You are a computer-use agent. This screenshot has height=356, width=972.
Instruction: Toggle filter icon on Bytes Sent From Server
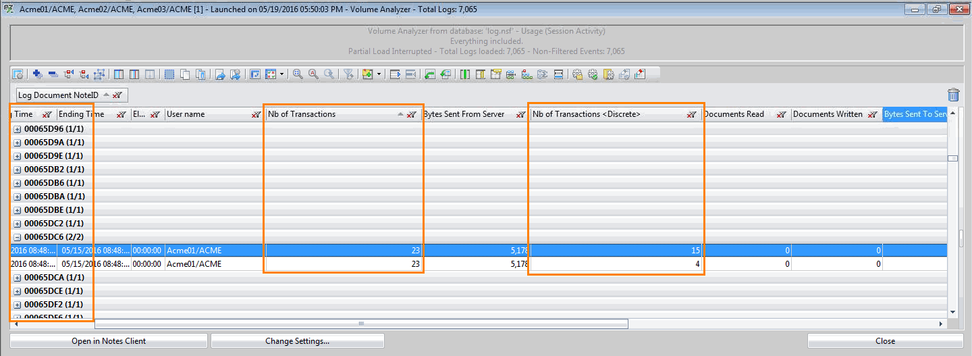click(x=521, y=115)
